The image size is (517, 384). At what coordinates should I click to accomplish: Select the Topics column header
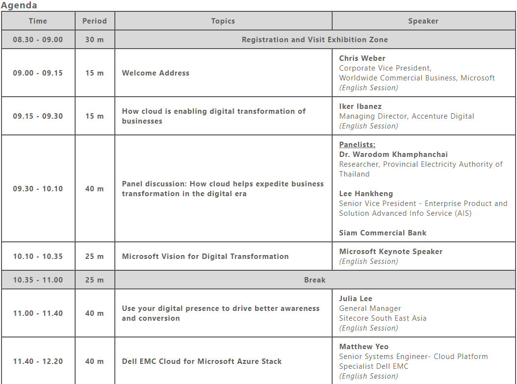[223, 21]
